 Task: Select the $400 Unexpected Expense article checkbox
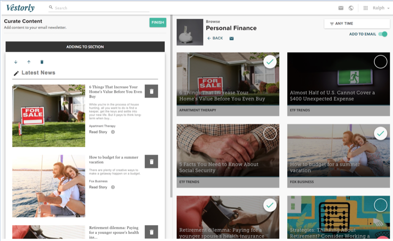[380, 62]
